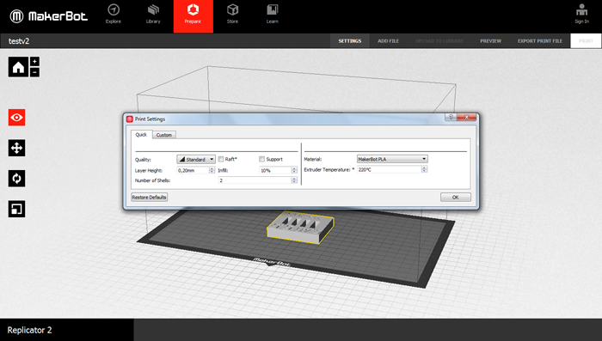The image size is (602, 341).
Task: Zoom out with the minus button
Action: click(x=34, y=72)
